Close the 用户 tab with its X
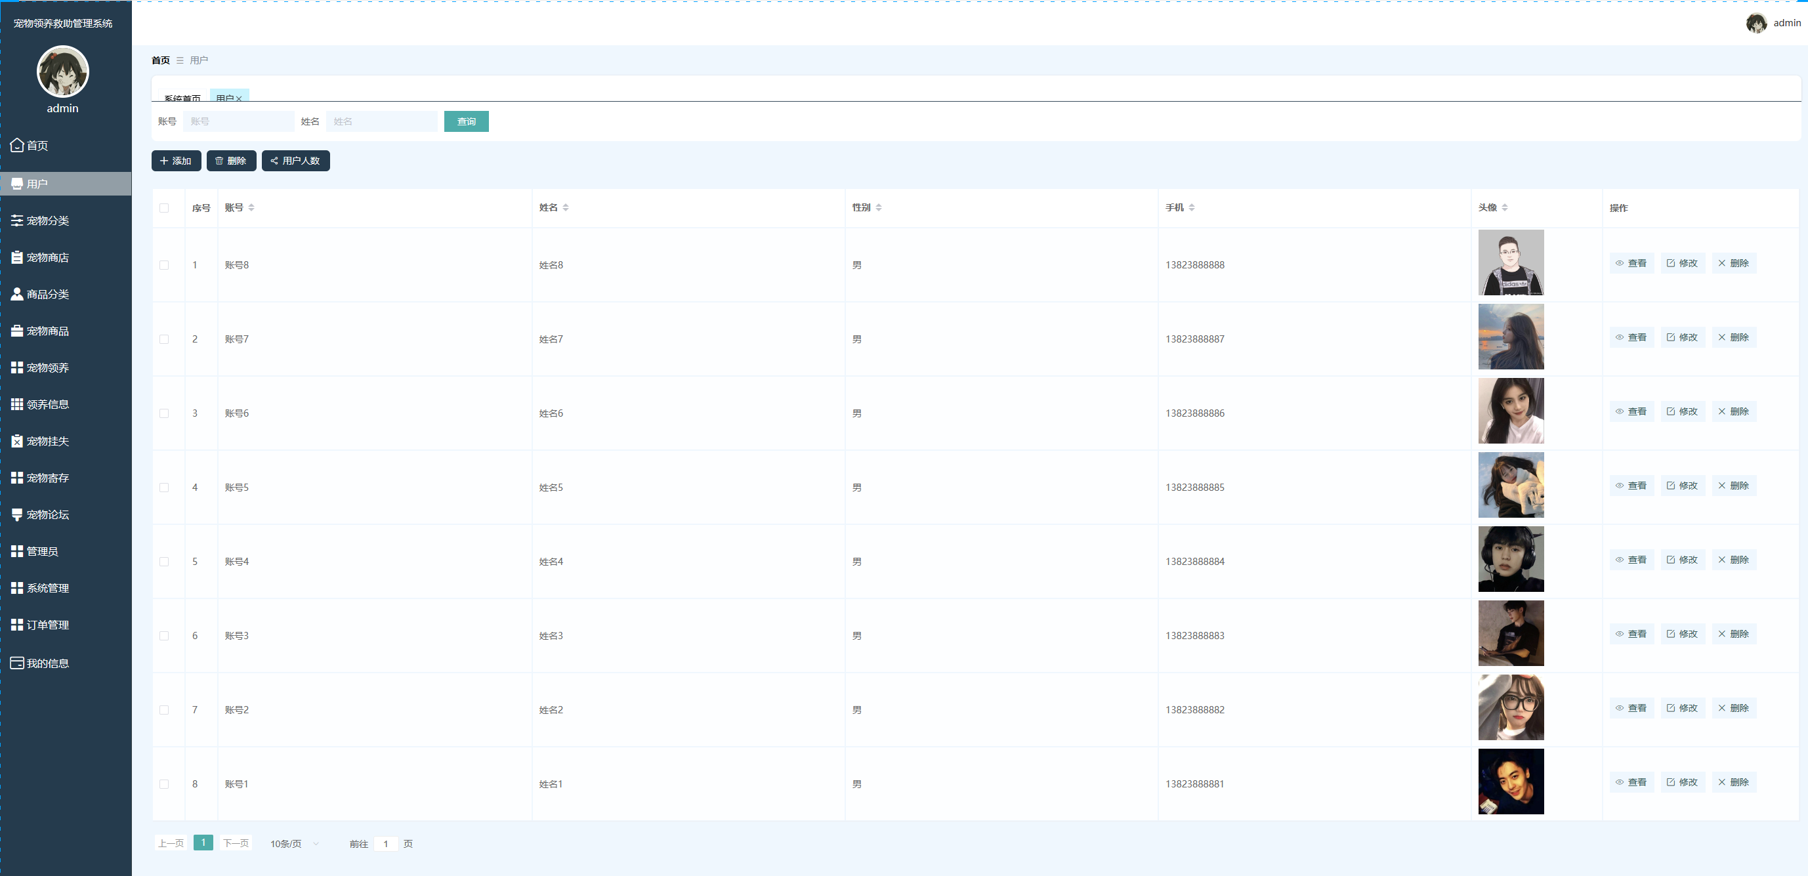Image resolution: width=1808 pixels, height=876 pixels. [240, 99]
